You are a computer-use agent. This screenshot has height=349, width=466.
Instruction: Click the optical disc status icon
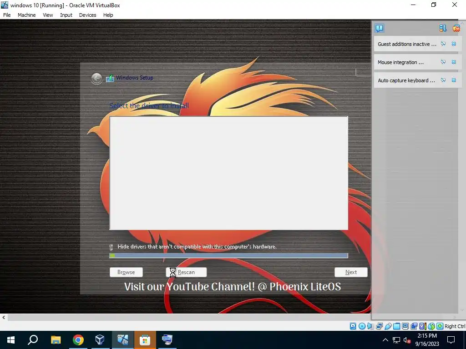pos(362,326)
